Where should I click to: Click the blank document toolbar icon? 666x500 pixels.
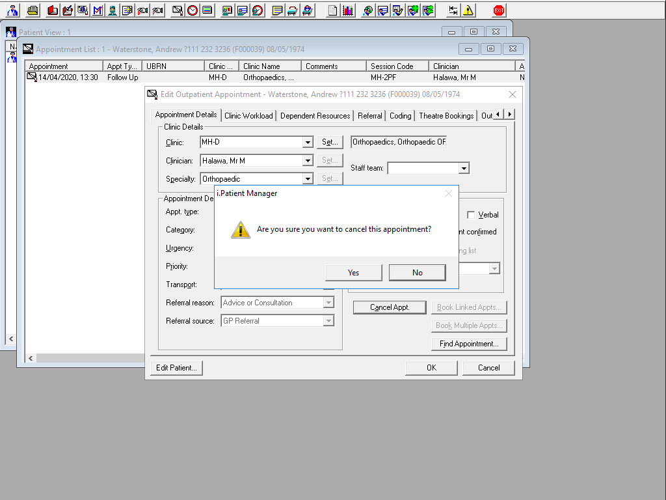pyautogui.click(x=332, y=10)
